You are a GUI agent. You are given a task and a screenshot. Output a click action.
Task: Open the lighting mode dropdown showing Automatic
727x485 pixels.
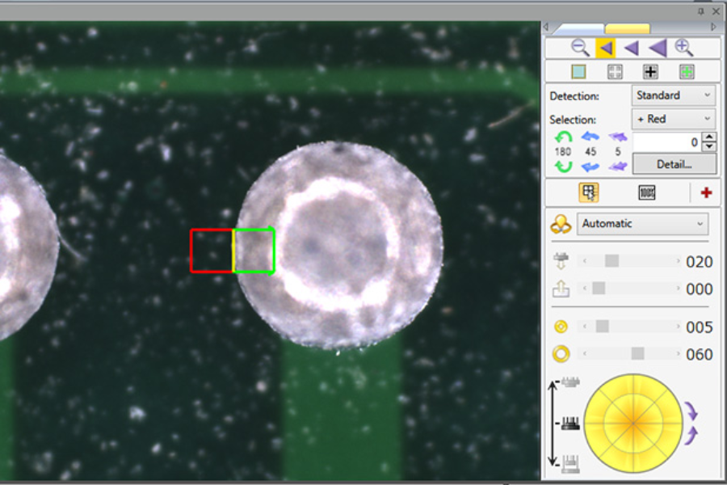(x=643, y=224)
